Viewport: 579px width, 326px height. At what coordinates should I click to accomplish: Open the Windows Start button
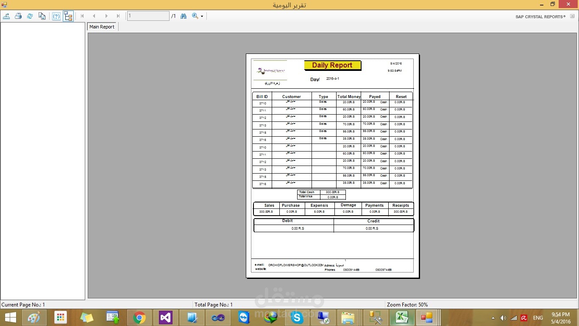(10, 318)
